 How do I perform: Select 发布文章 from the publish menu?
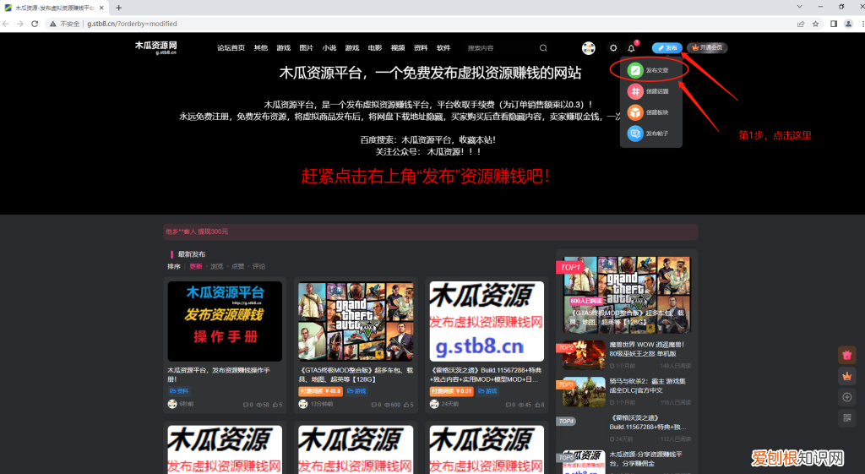click(x=650, y=70)
